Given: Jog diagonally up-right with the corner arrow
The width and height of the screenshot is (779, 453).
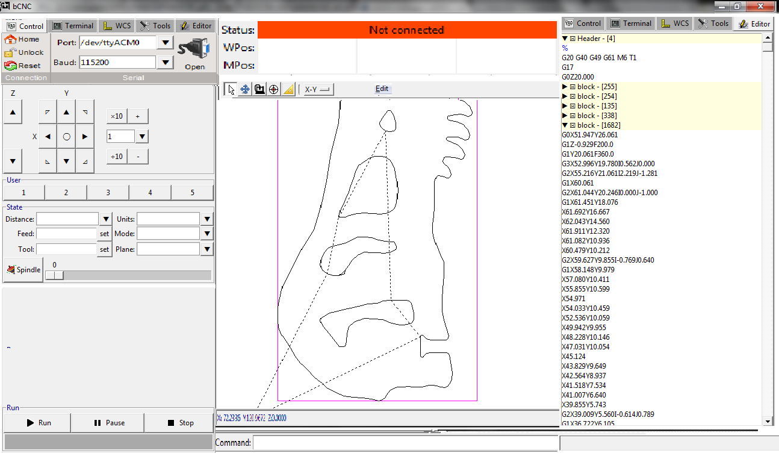Looking at the screenshot, I should [x=85, y=112].
